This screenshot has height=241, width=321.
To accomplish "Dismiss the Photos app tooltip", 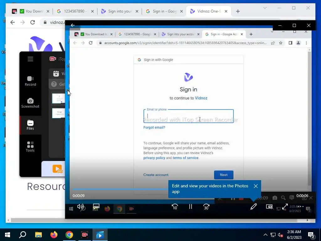I will tap(256, 186).
